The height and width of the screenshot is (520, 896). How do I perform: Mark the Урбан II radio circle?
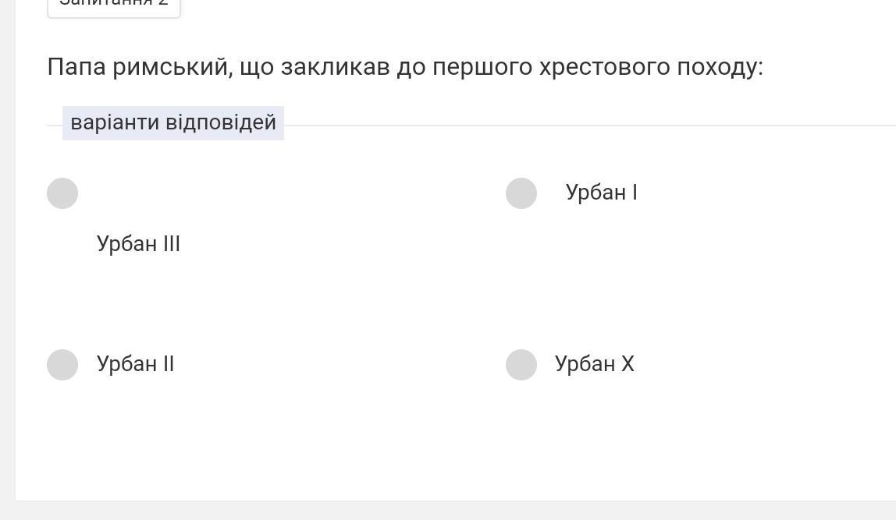click(x=62, y=365)
